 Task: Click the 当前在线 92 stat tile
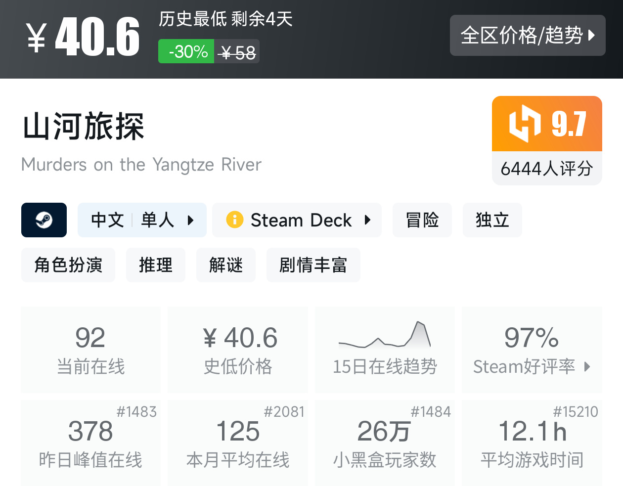[x=90, y=349]
